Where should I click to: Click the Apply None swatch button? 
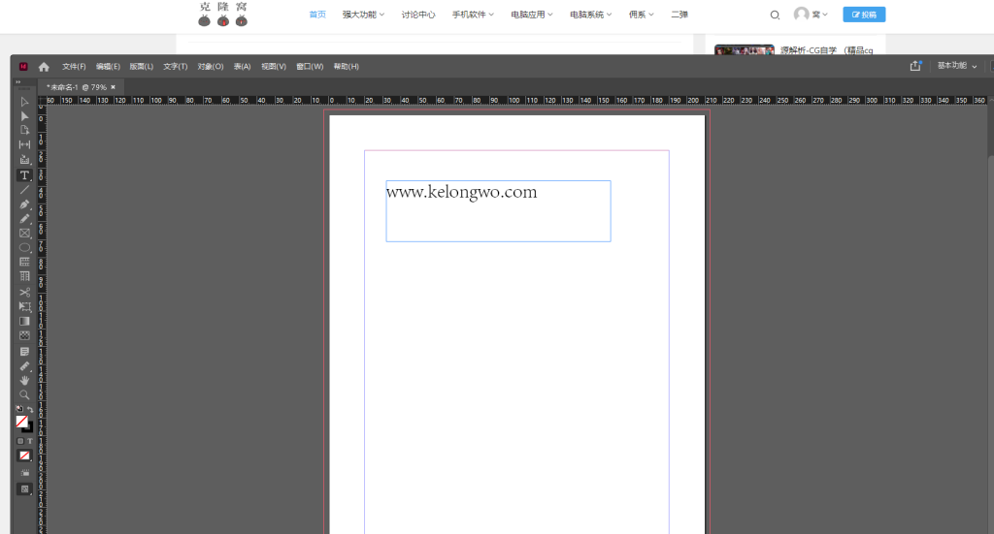tap(24, 455)
